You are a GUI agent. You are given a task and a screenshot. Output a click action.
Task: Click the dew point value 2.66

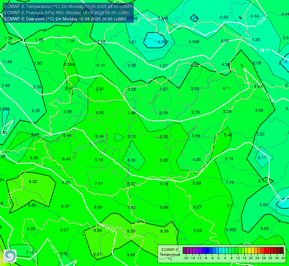point(101,42)
